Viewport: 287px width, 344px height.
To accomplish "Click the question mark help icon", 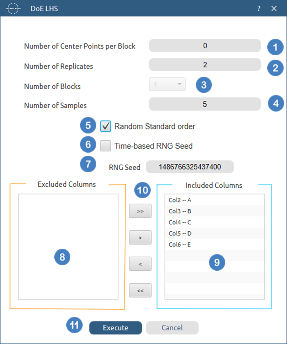I will (x=259, y=9).
